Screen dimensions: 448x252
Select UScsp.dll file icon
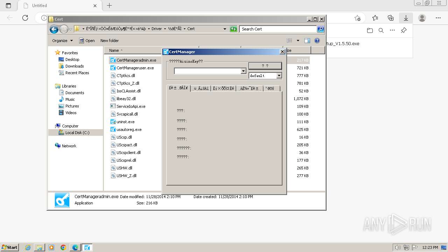[x=113, y=137]
